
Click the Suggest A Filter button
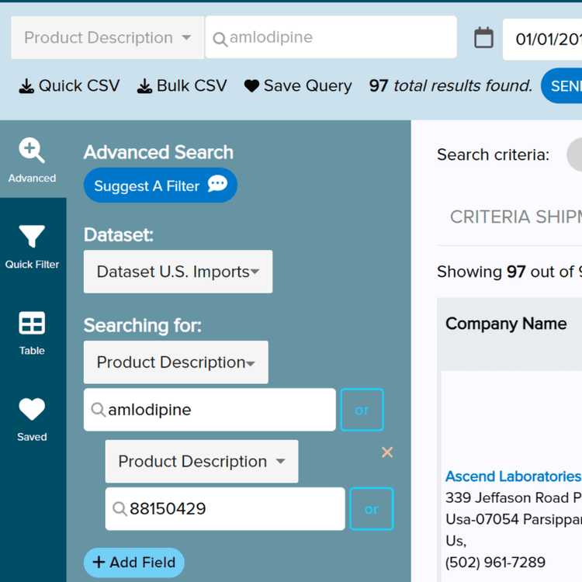coord(161,185)
